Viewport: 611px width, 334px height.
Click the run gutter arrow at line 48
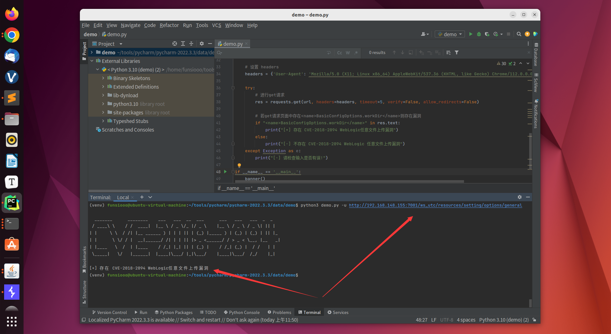coord(225,172)
